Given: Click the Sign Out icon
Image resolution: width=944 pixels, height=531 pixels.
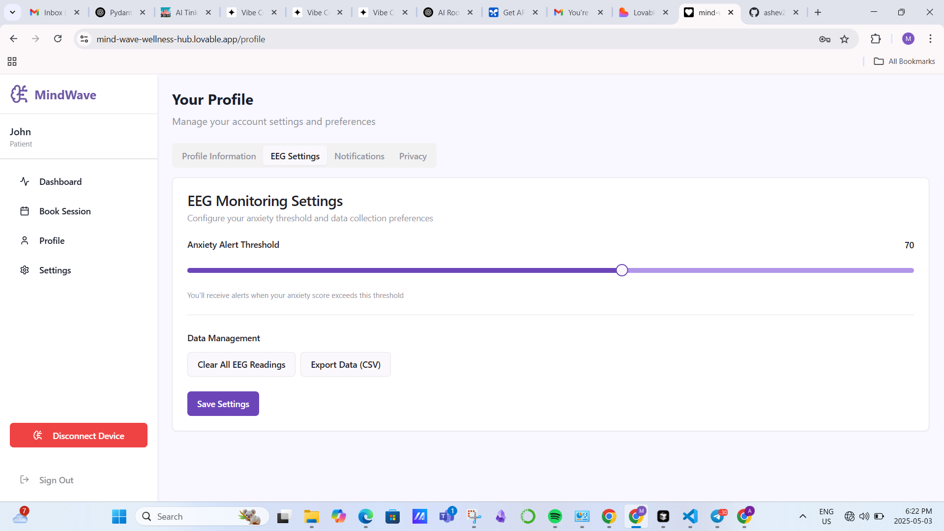Looking at the screenshot, I should [25, 479].
